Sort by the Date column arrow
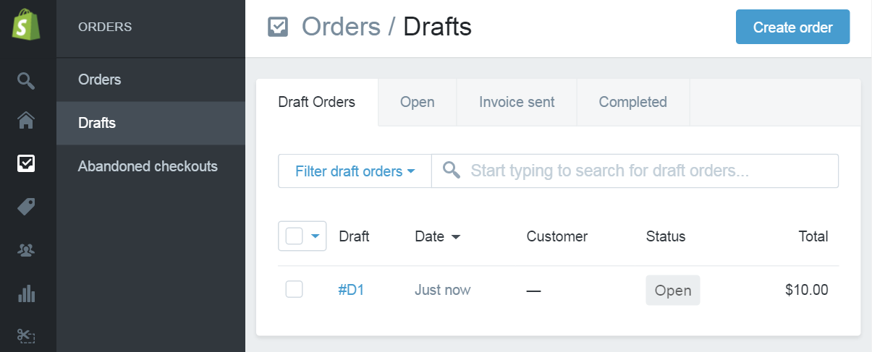 pyautogui.click(x=456, y=236)
